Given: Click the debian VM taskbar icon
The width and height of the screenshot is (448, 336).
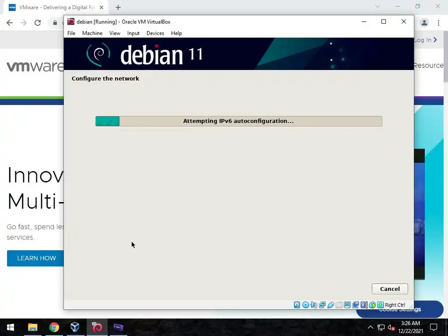Looking at the screenshot, I should point(97,327).
